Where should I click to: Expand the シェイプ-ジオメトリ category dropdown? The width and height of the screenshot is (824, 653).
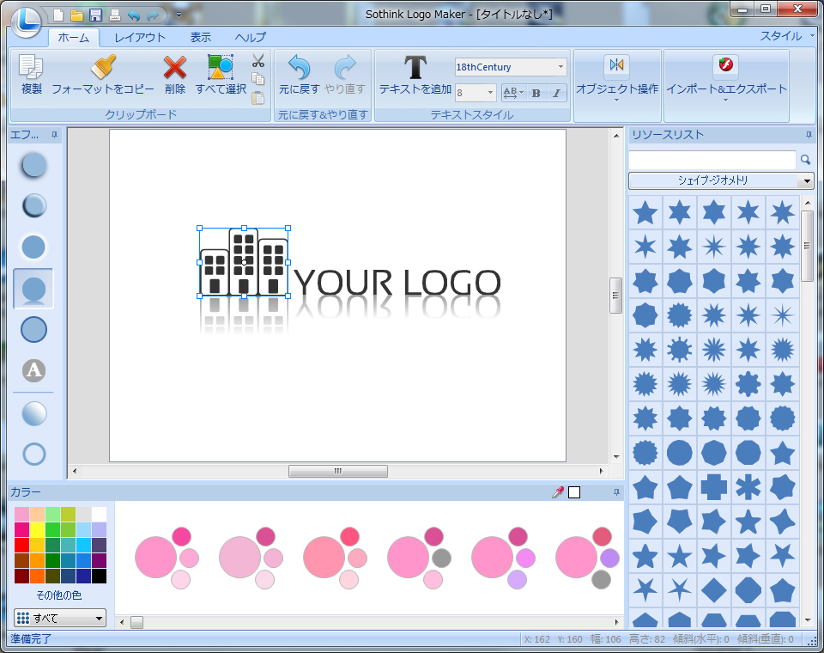click(x=806, y=180)
